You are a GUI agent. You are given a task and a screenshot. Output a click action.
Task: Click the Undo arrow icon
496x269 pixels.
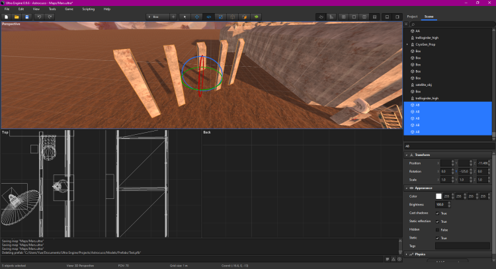pos(40,16)
